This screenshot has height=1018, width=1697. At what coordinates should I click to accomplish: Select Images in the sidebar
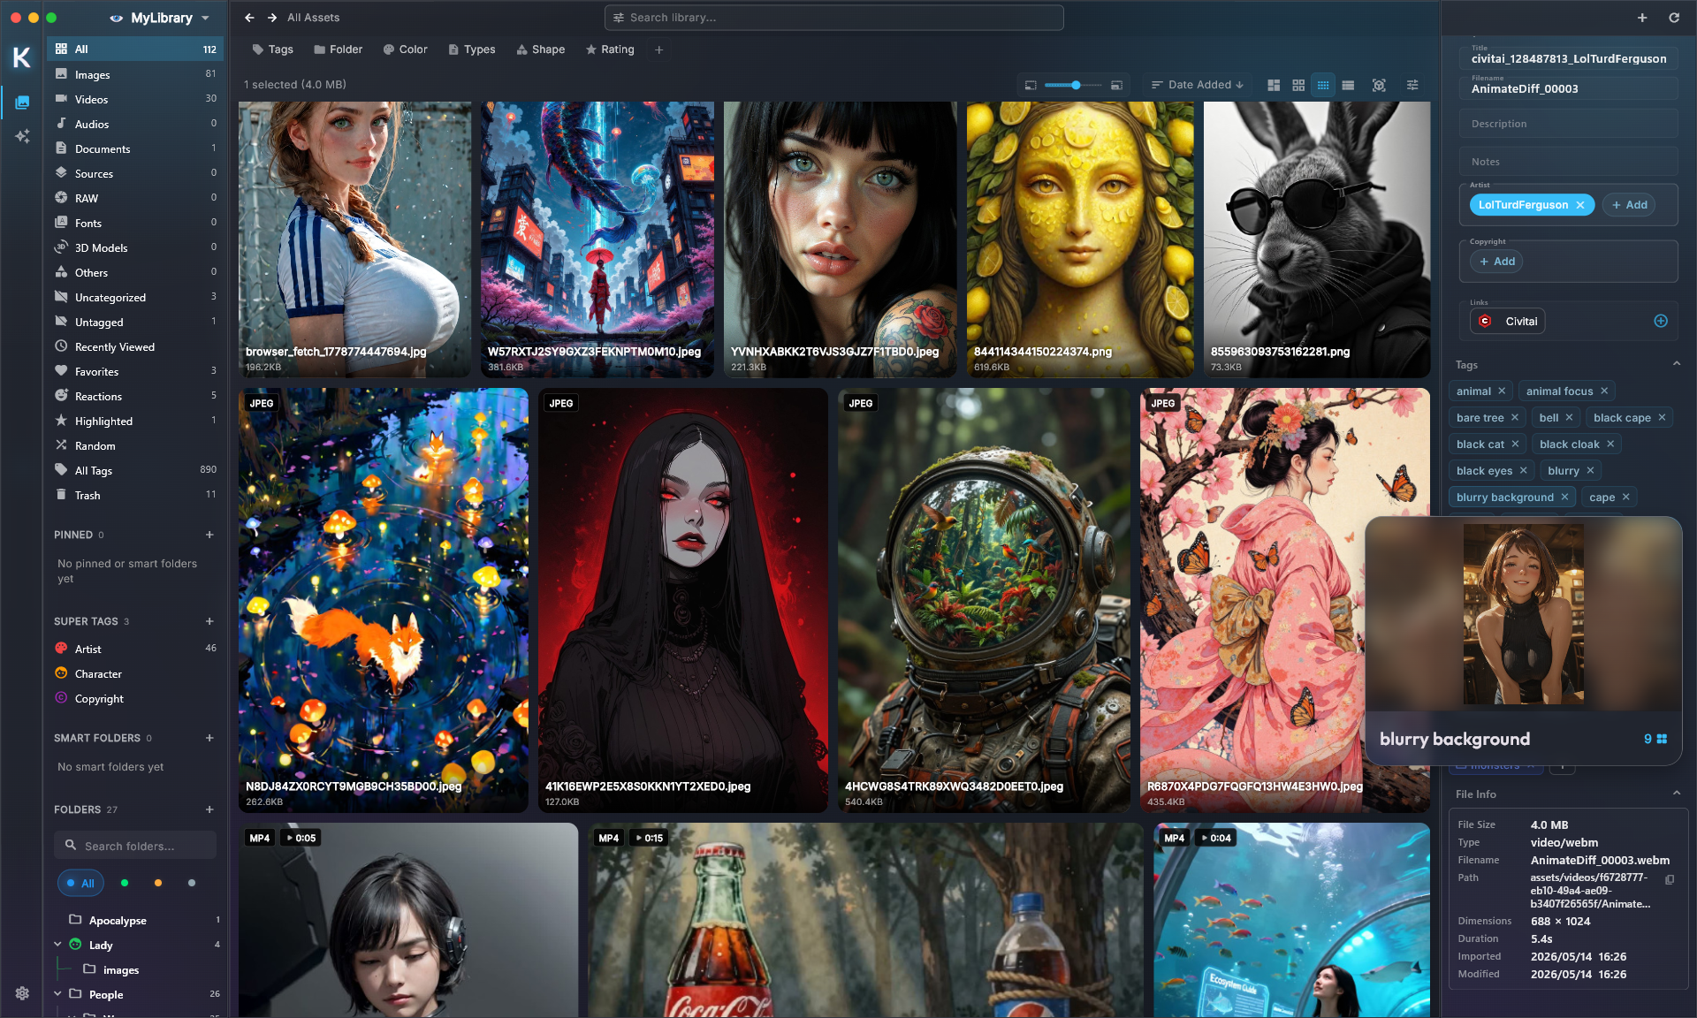pos(135,74)
